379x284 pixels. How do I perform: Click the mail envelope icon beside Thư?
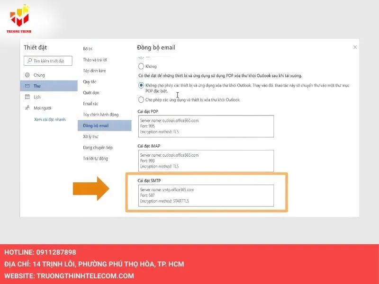[x=27, y=86]
